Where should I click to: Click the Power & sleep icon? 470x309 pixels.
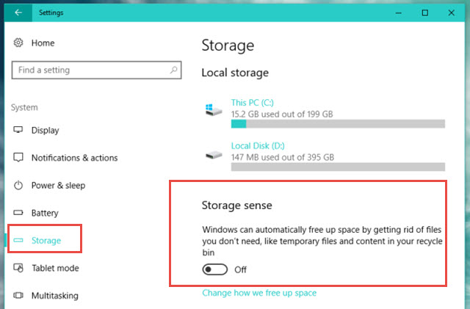pyautogui.click(x=18, y=185)
